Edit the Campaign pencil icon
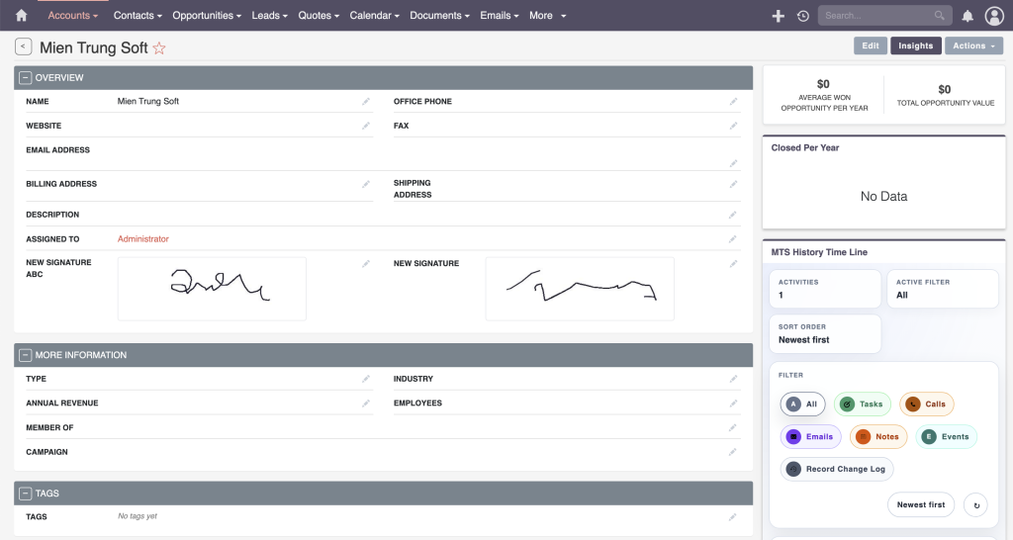Viewport: 1013px width, 540px height. coord(733,452)
